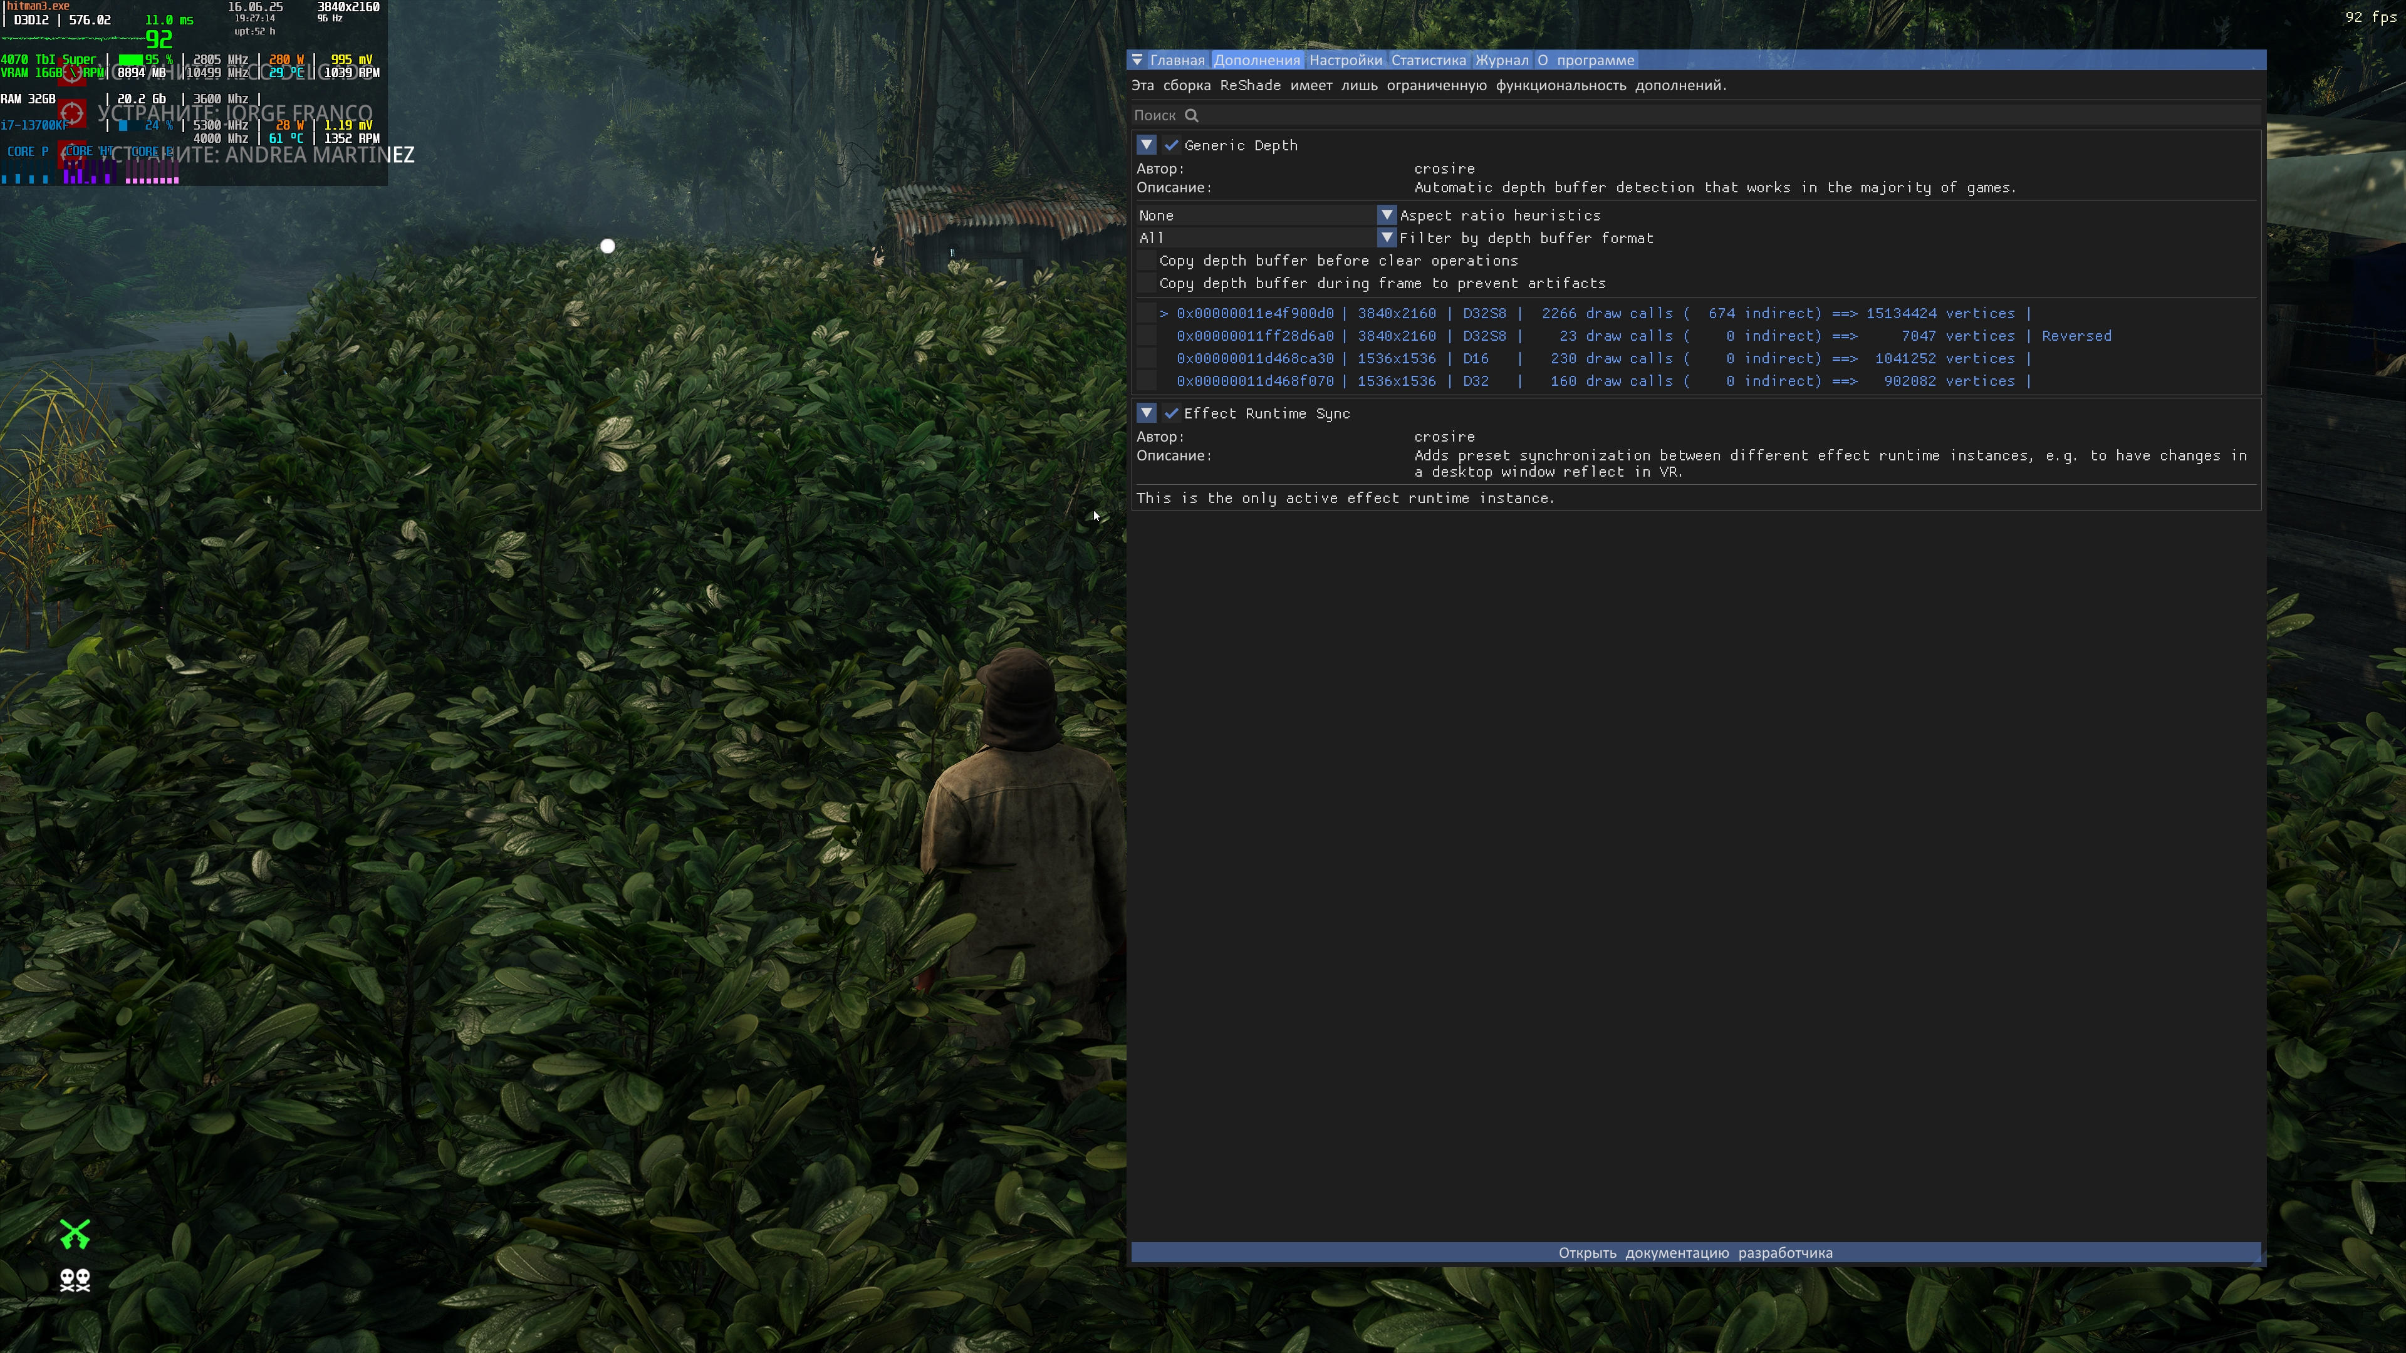The height and width of the screenshot is (1353, 2406).
Task: Collapse the Effect Runtime Sync section
Action: coord(1146,413)
